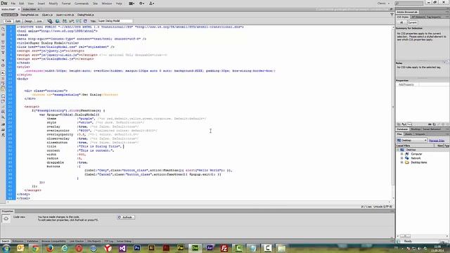Click the Open Documents icon in coding toolbar
The width and height of the screenshot is (450, 253).
[x=3, y=30]
